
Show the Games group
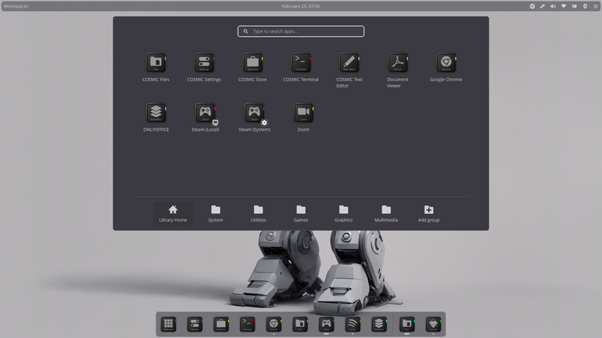pos(301,213)
